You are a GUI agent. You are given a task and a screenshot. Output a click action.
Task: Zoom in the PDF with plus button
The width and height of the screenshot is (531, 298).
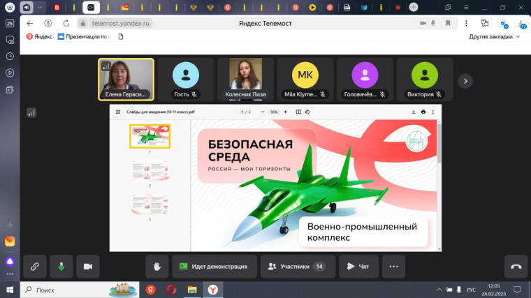click(x=286, y=112)
